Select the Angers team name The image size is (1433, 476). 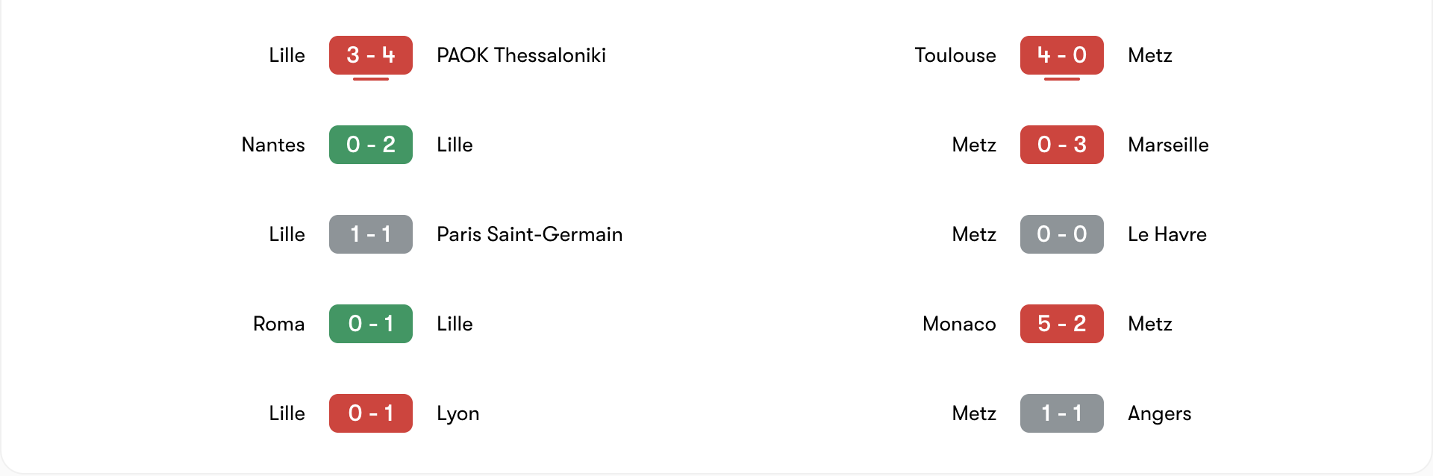[1159, 413]
